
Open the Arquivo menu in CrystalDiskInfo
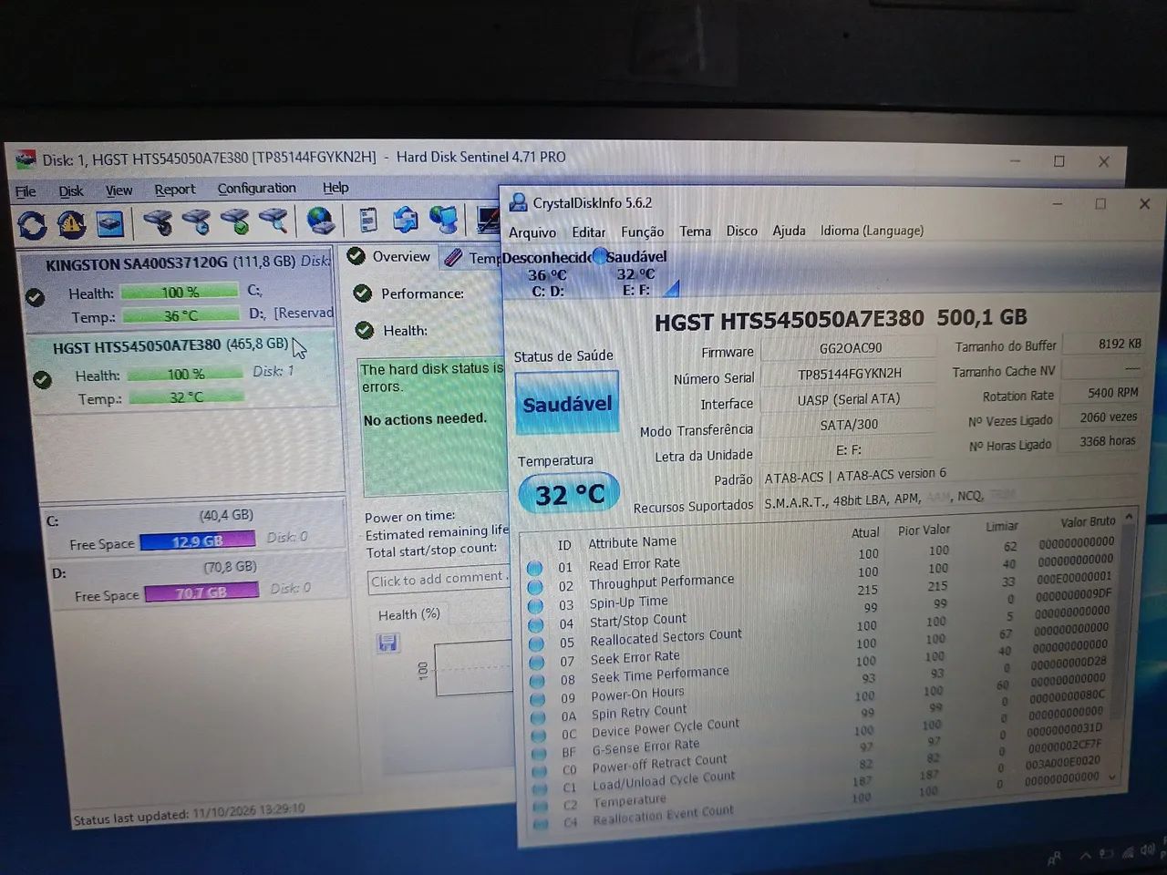pyautogui.click(x=532, y=232)
